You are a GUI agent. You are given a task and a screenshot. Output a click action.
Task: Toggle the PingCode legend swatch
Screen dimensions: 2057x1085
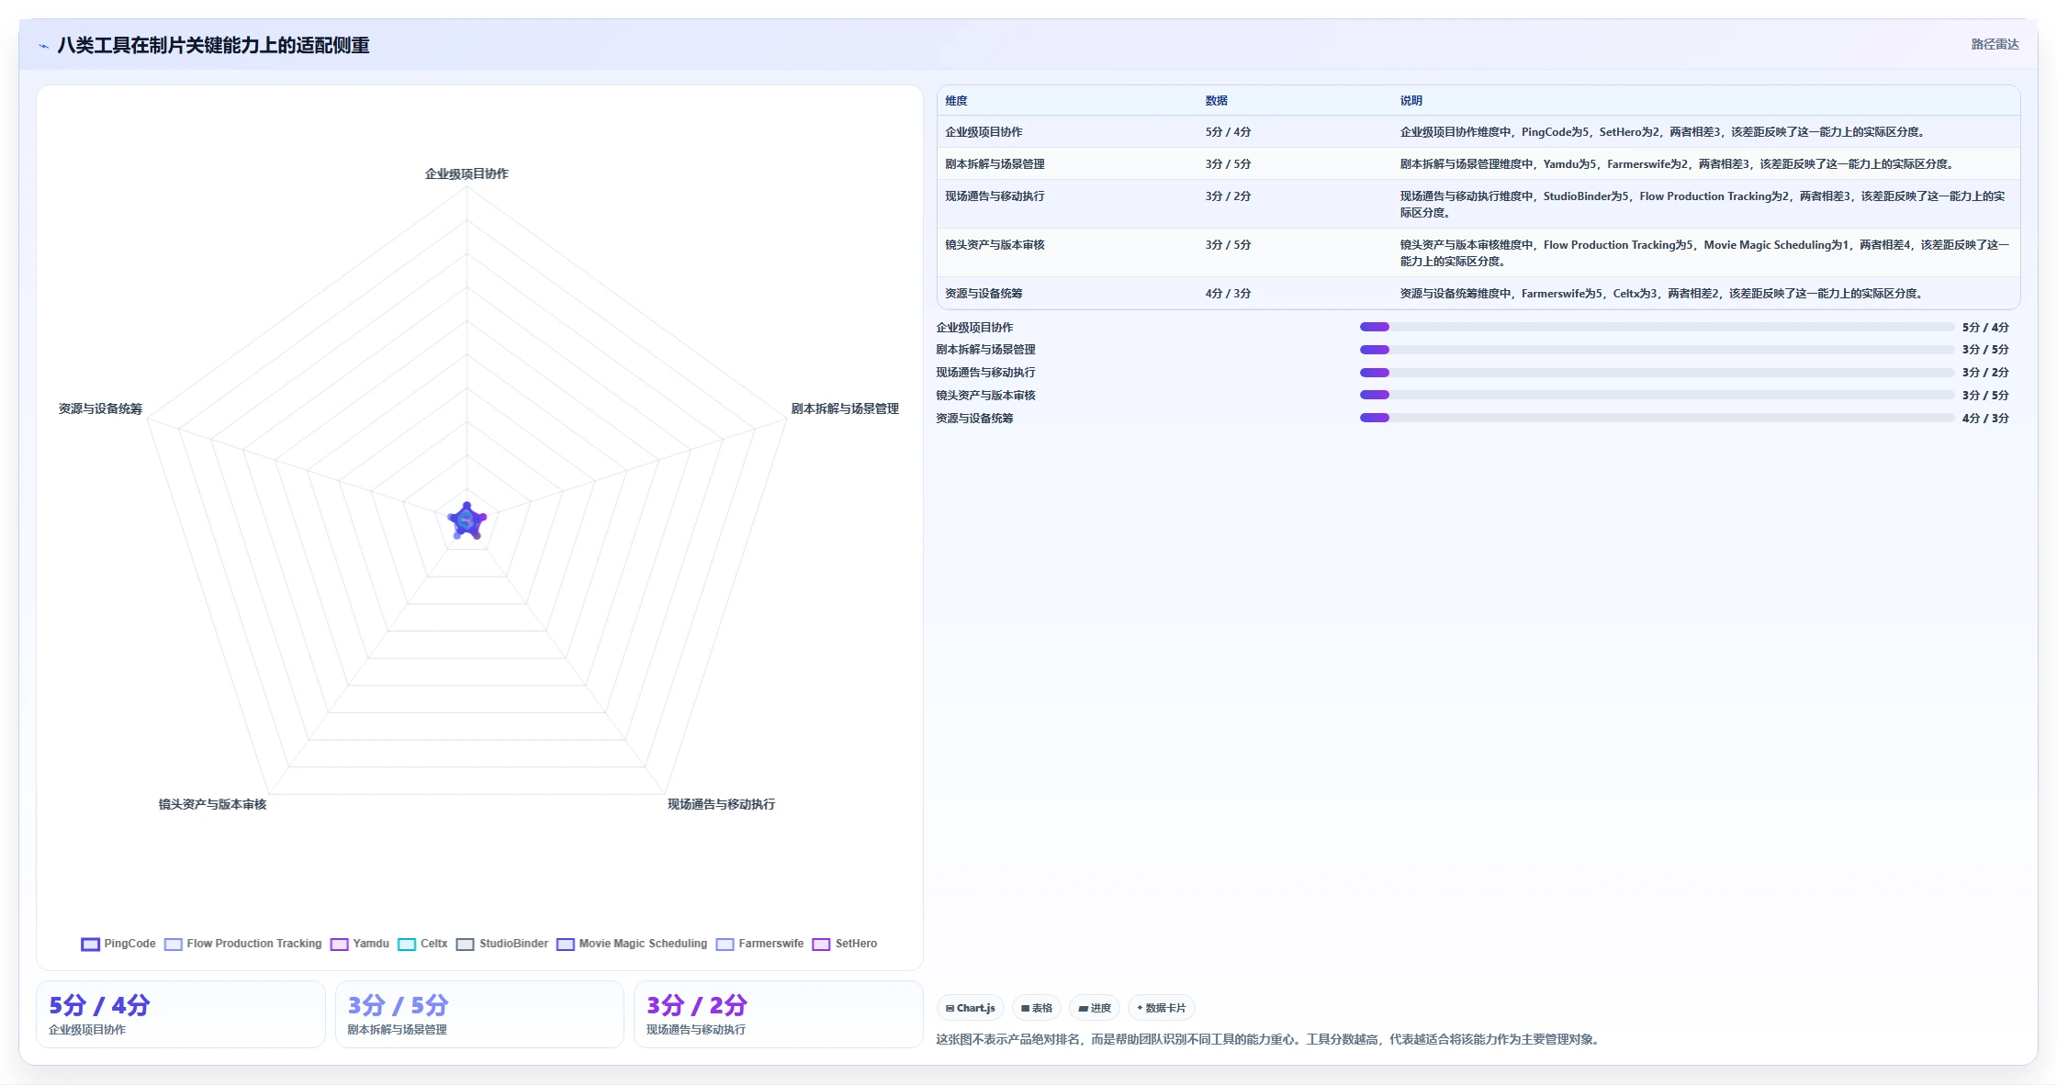tap(90, 944)
